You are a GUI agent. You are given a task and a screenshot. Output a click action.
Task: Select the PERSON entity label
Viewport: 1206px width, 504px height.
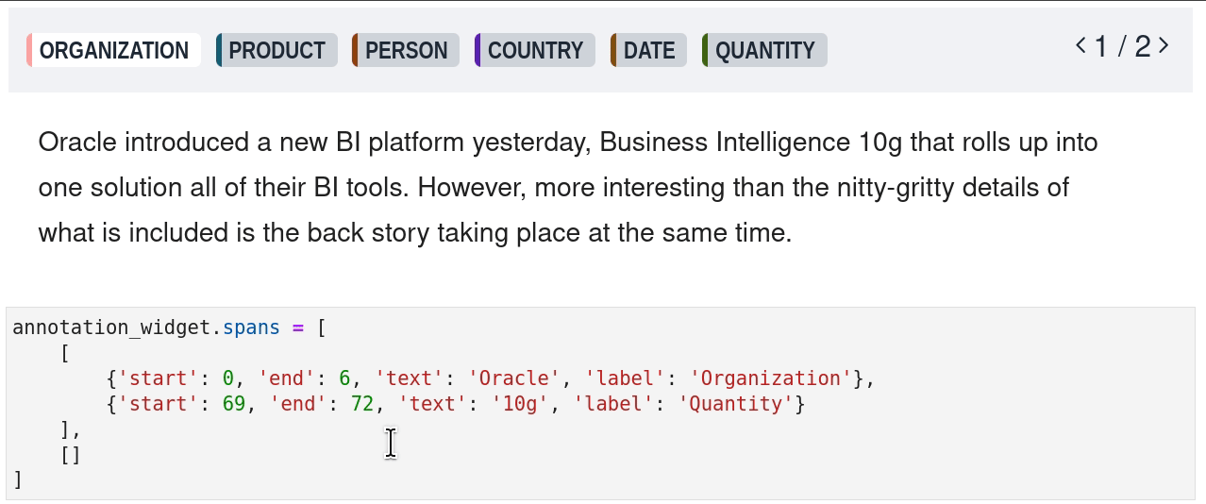406,50
